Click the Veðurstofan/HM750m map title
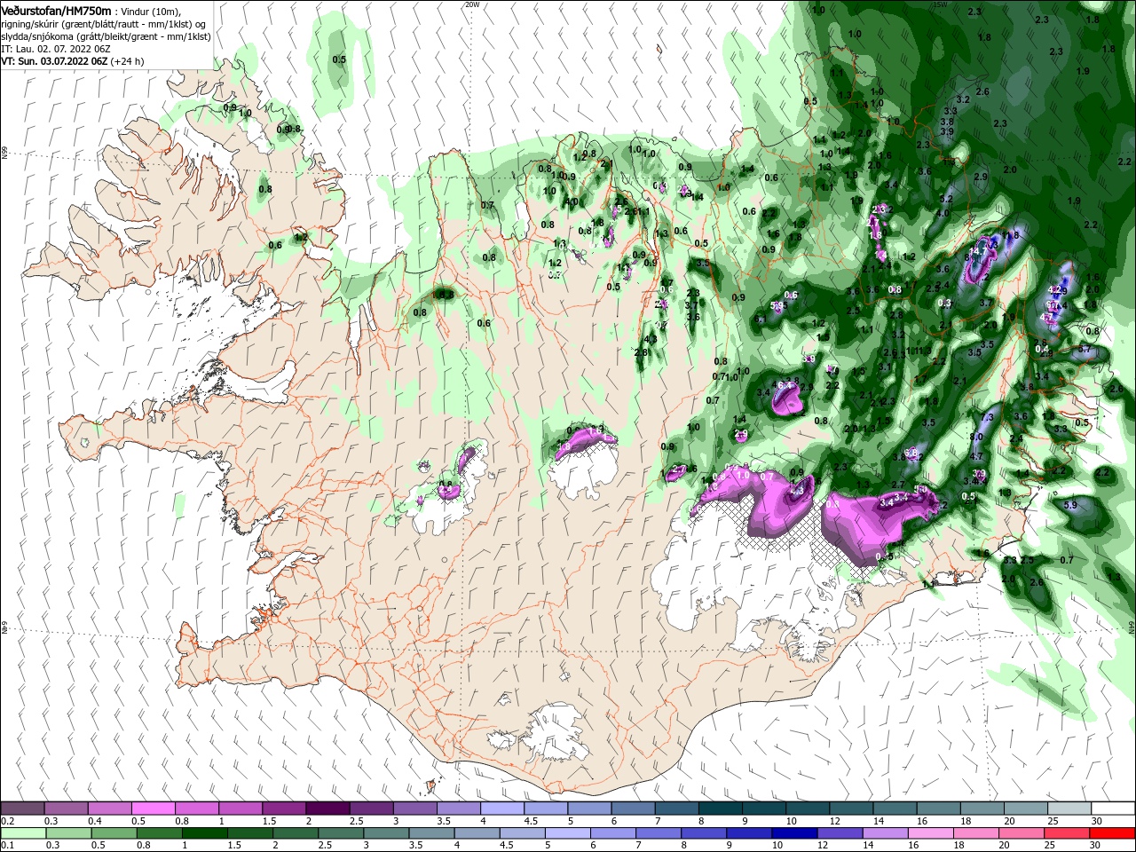The height and width of the screenshot is (852, 1136). click(55, 10)
